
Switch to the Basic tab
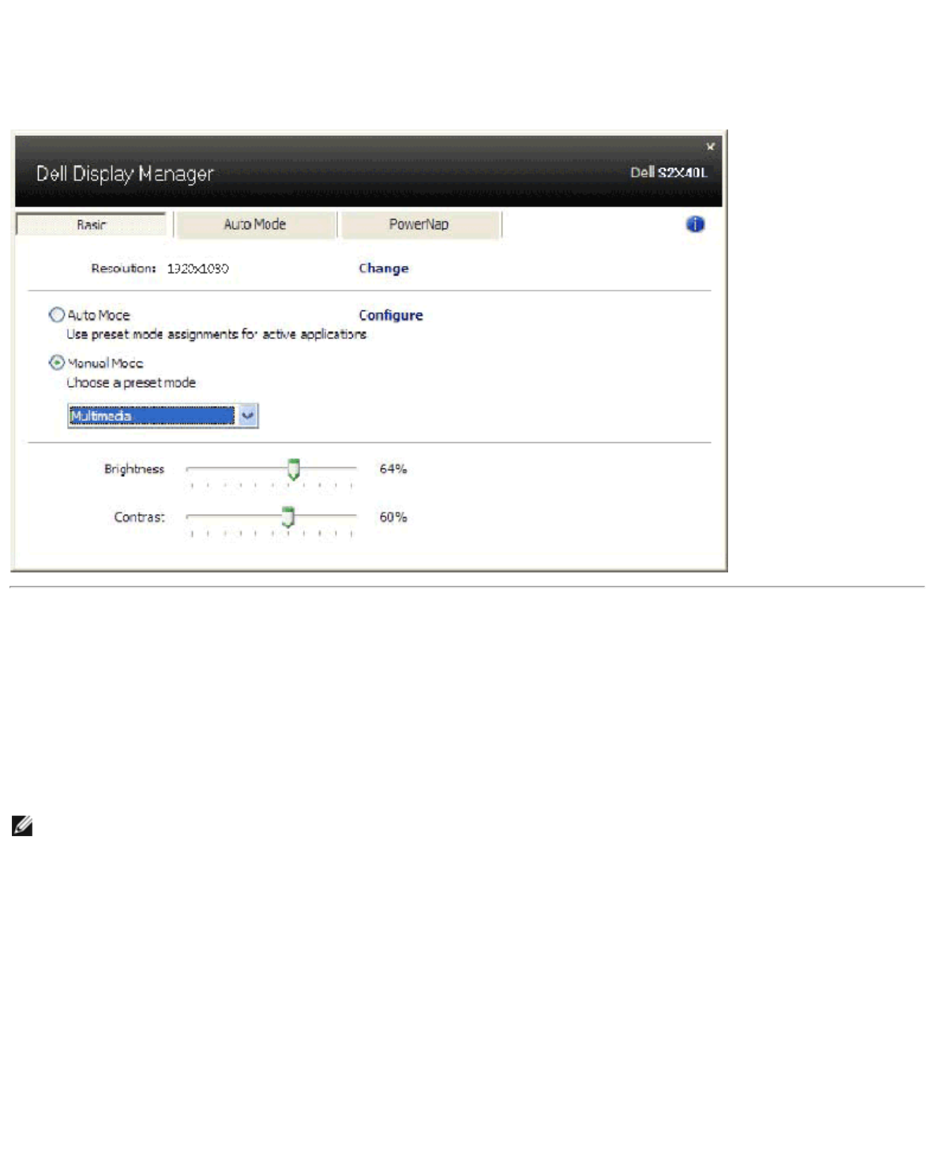(91, 224)
